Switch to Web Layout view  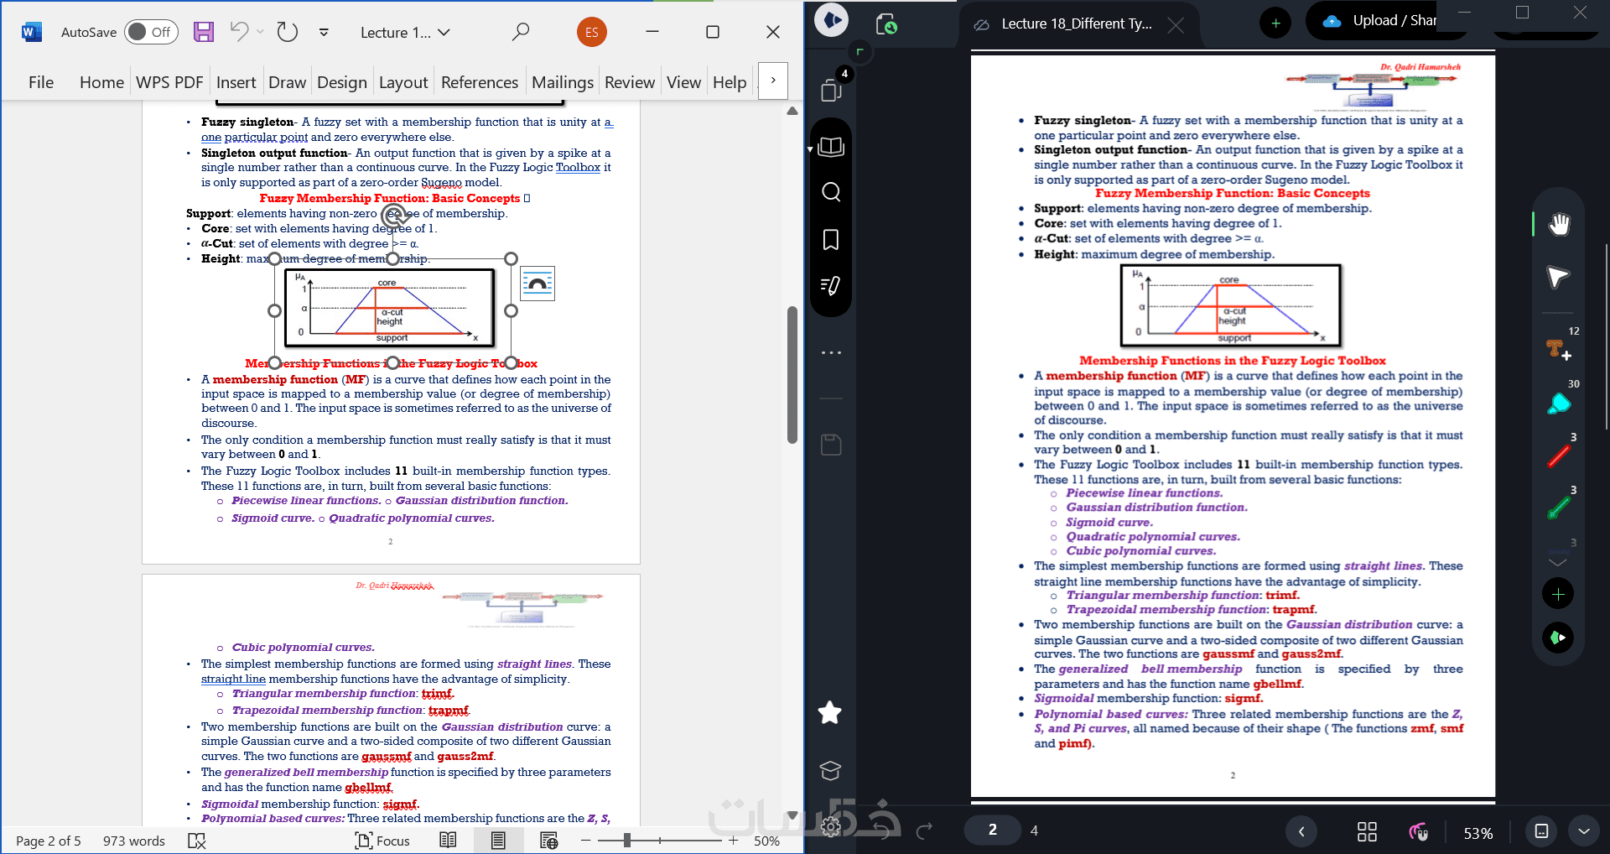[x=549, y=841]
